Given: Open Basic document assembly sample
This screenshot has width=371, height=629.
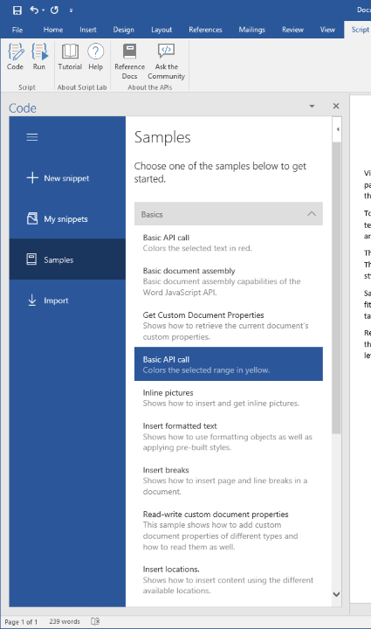Looking at the screenshot, I should pos(229,281).
